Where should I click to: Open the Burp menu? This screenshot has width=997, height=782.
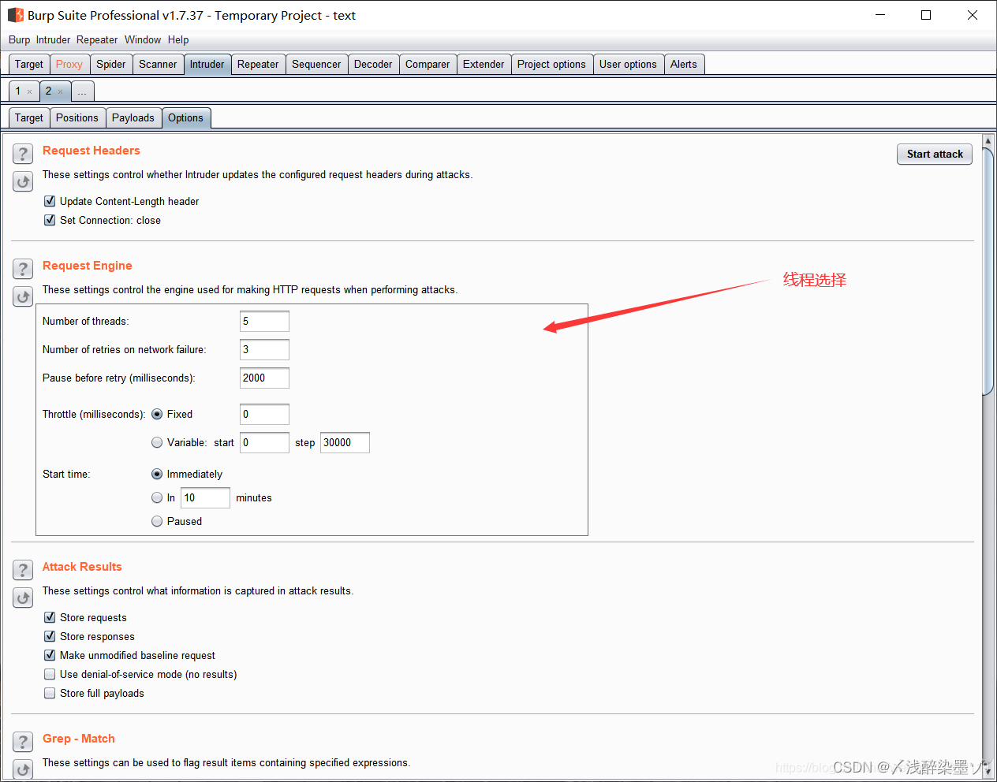[x=19, y=39]
